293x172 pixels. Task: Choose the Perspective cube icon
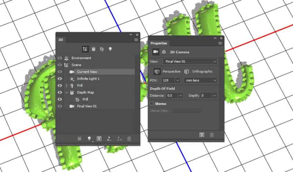tap(157, 72)
